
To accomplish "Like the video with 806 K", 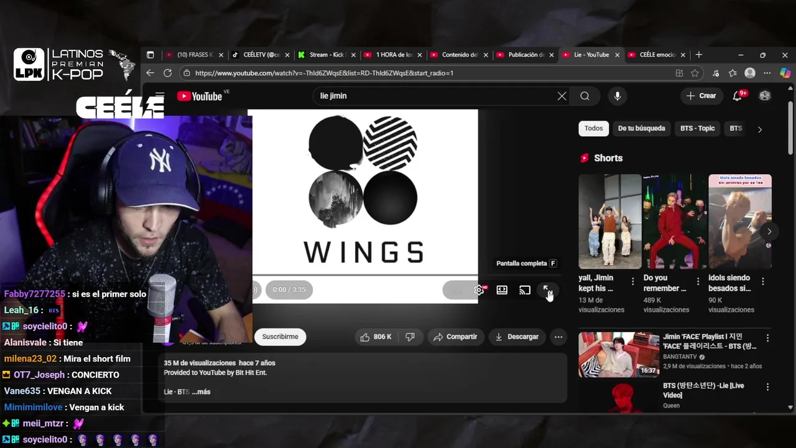I will pos(376,337).
